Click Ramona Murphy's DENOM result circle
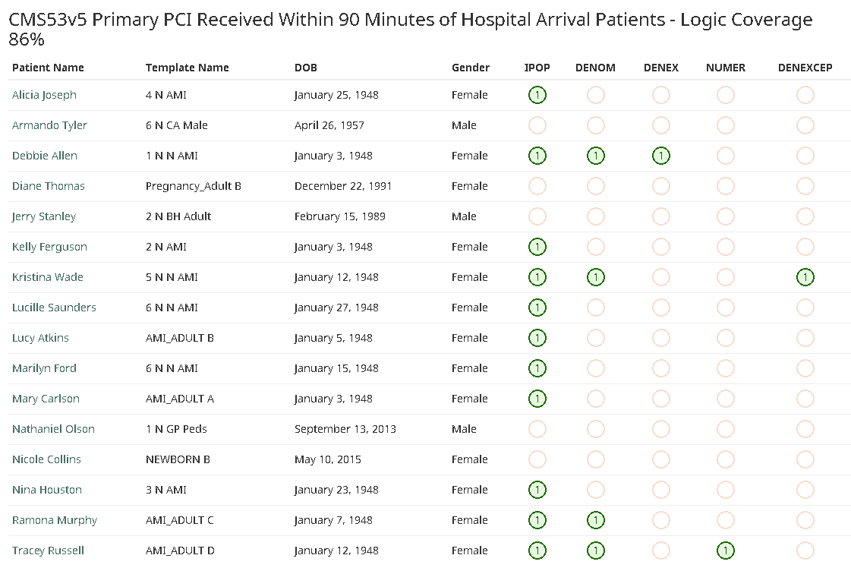 click(595, 520)
